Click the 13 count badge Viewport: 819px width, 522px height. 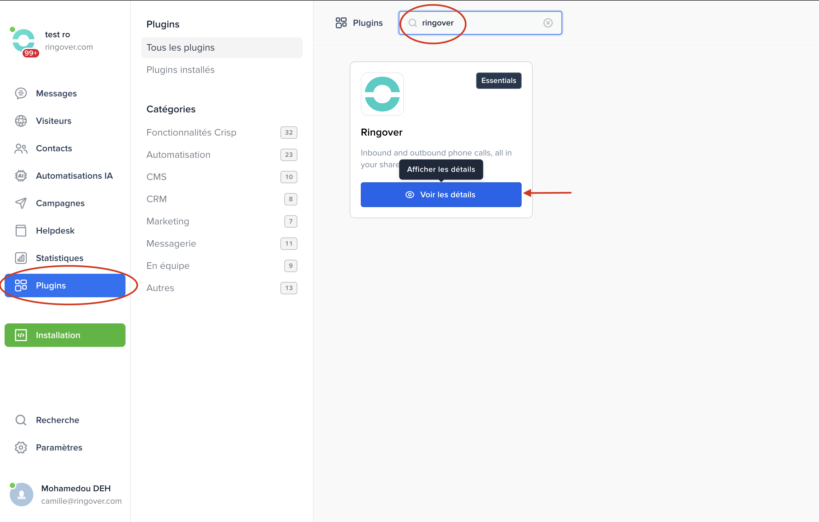coord(289,288)
